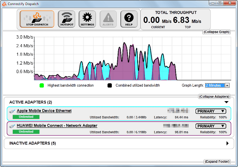Click the Connectify flame logo in title bar

4,4
